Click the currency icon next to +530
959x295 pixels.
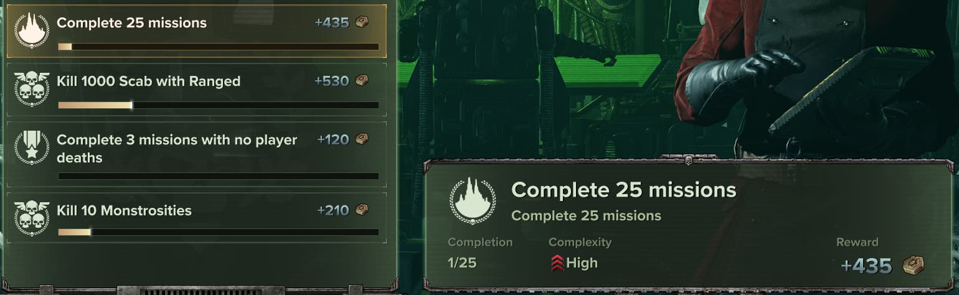tap(361, 81)
